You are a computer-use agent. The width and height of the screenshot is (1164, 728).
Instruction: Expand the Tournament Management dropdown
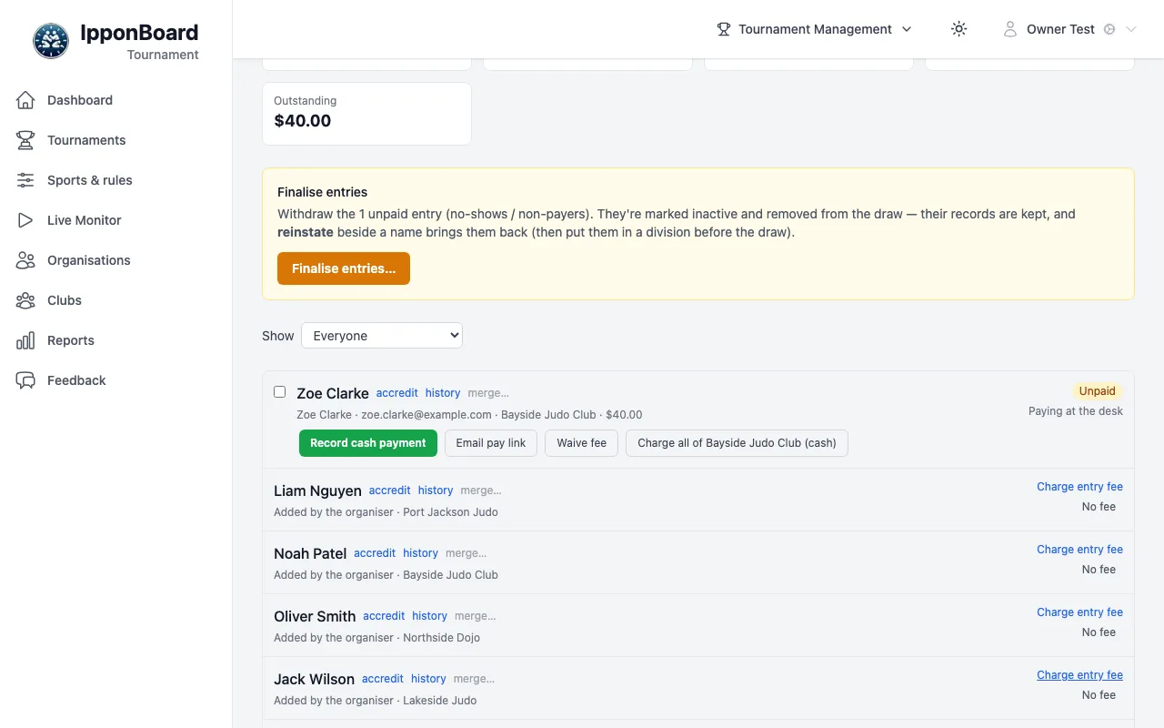point(814,29)
